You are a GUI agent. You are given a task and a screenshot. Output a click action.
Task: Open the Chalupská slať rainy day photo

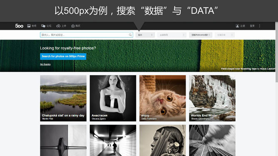(x=63, y=98)
